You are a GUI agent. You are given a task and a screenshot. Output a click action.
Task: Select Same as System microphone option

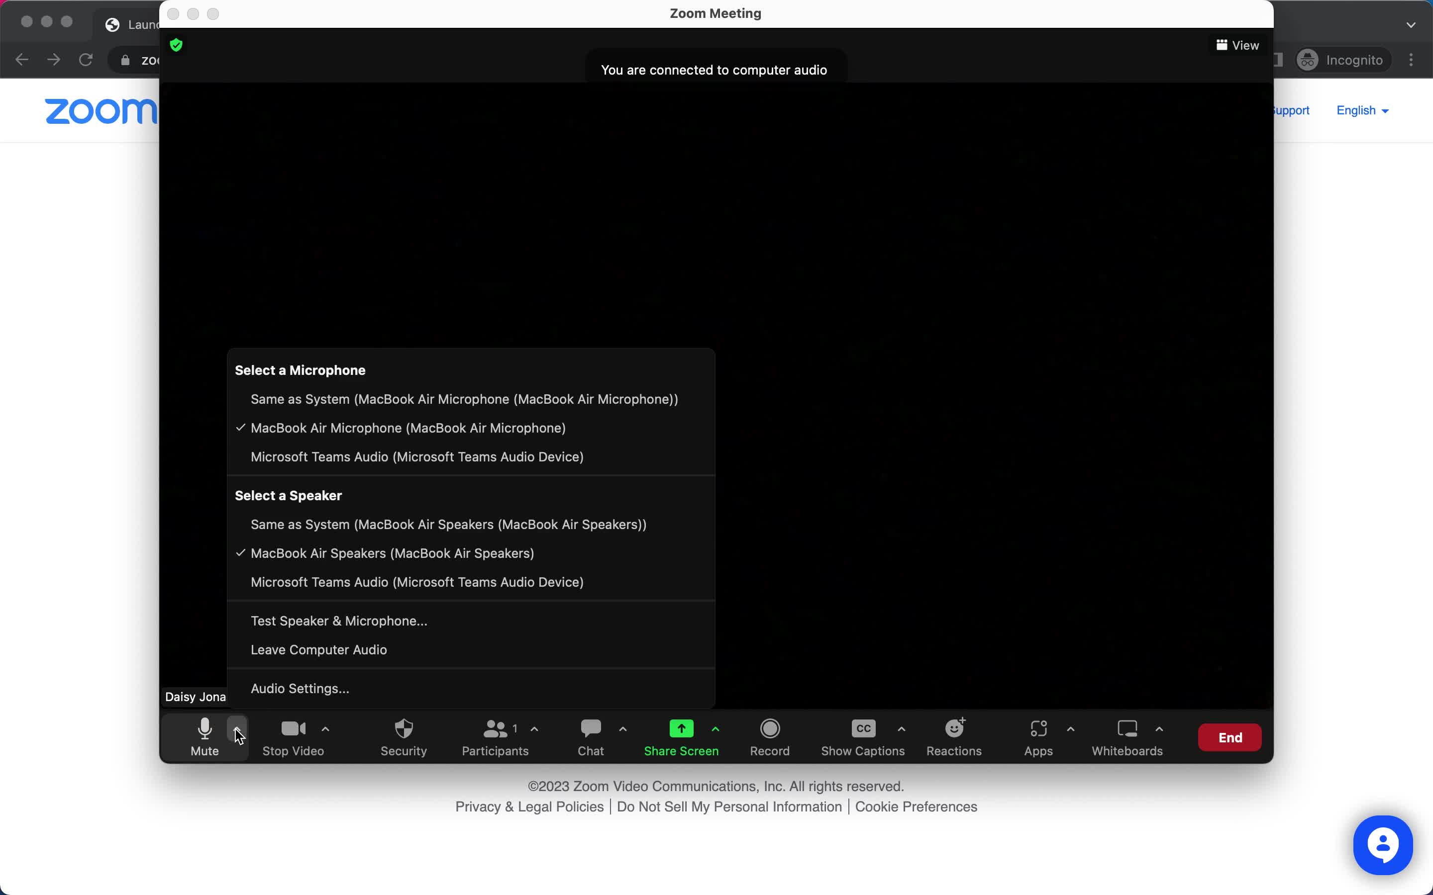[x=464, y=399]
